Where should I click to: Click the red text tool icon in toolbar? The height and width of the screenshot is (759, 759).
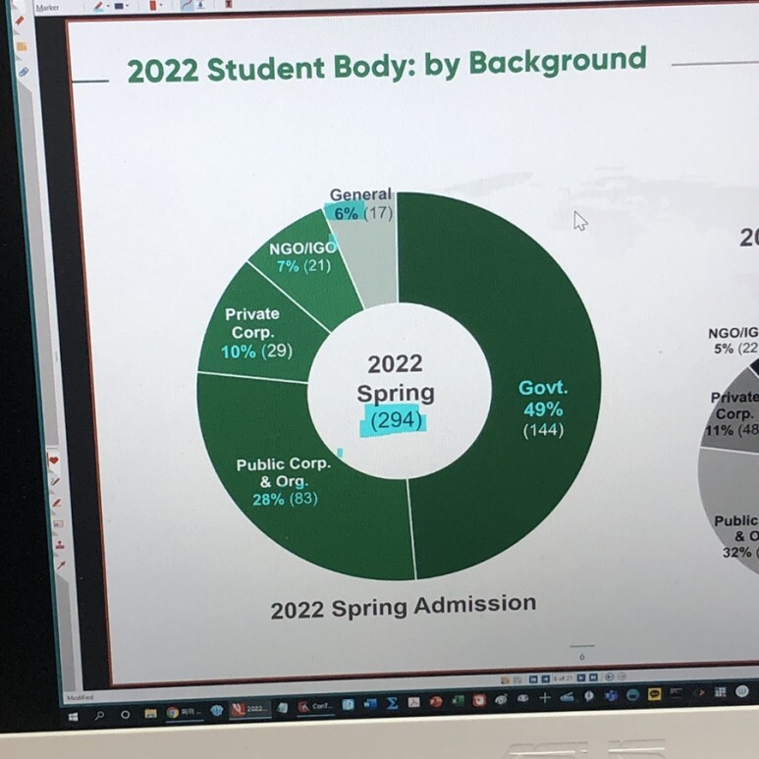click(x=229, y=4)
